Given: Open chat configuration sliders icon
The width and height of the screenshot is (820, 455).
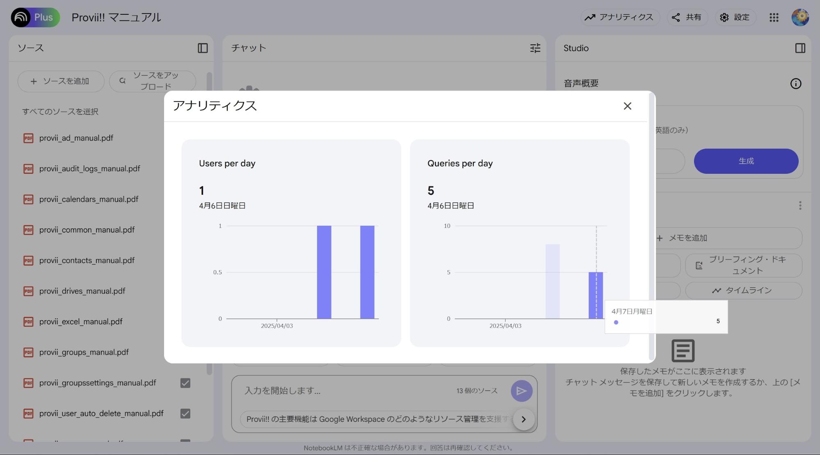Looking at the screenshot, I should point(535,48).
